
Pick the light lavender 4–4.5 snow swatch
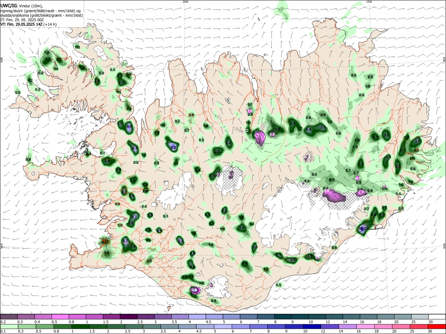197,317
